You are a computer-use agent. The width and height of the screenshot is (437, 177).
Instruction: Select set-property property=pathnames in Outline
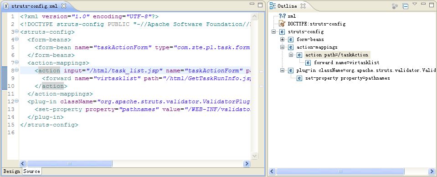click(348, 78)
